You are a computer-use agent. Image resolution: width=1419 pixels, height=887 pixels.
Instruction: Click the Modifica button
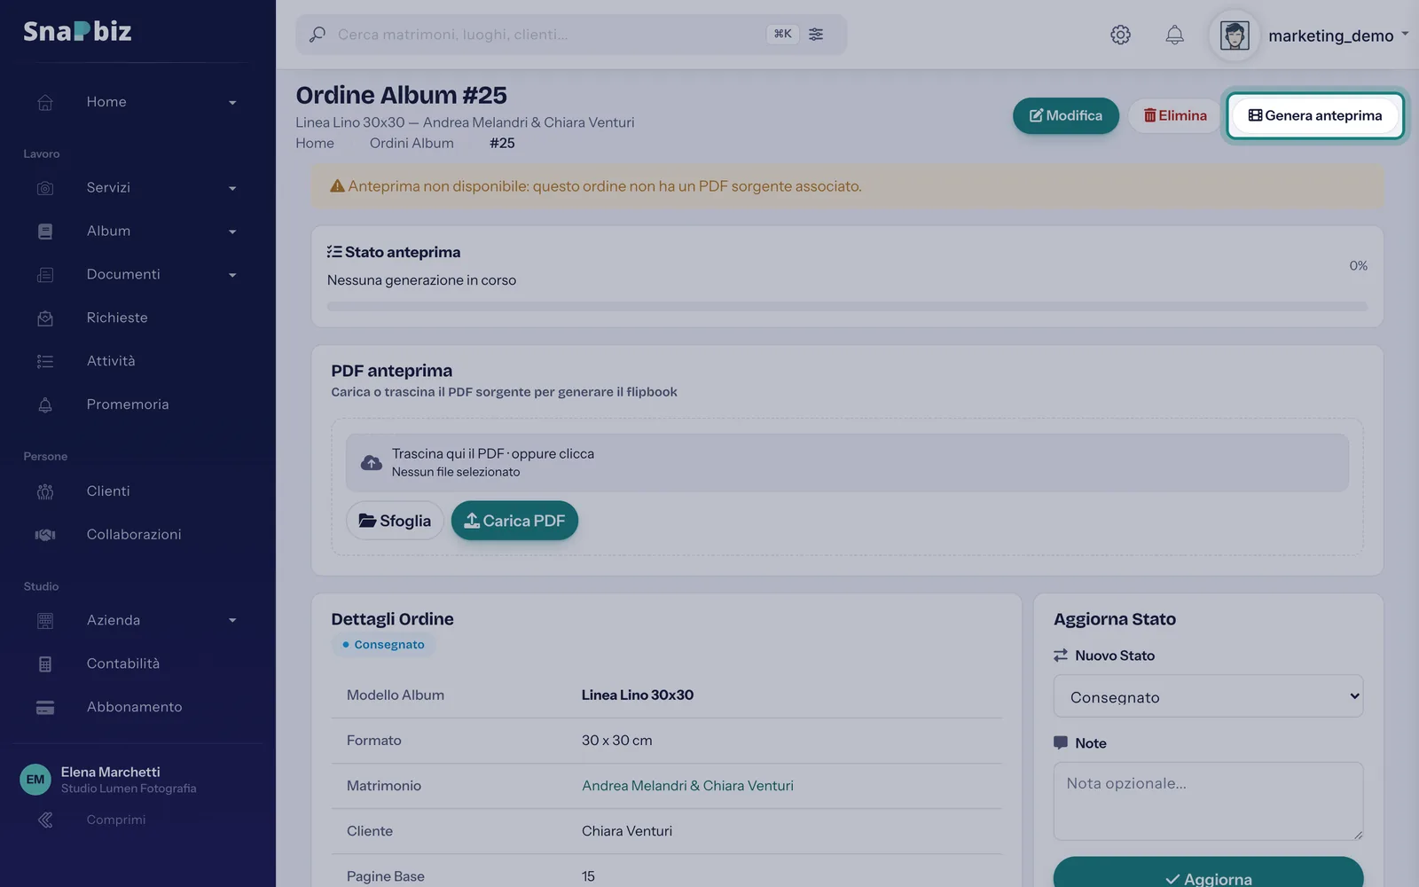[1066, 115]
